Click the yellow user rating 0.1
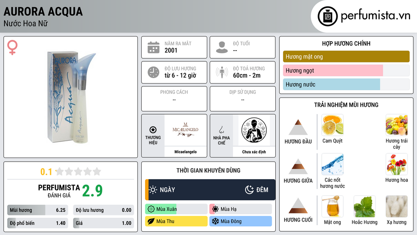The width and height of the screenshot is (417, 235). coord(46,172)
